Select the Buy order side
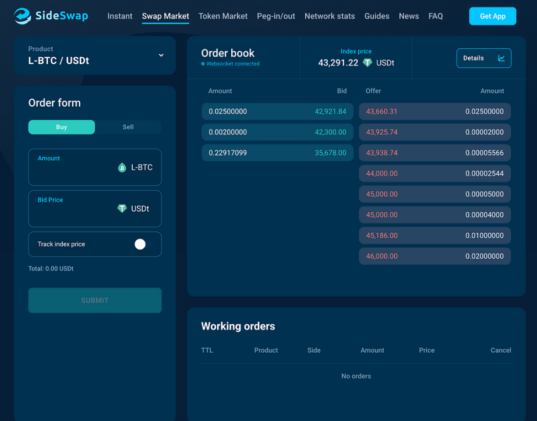This screenshot has height=421, width=537. tap(61, 127)
